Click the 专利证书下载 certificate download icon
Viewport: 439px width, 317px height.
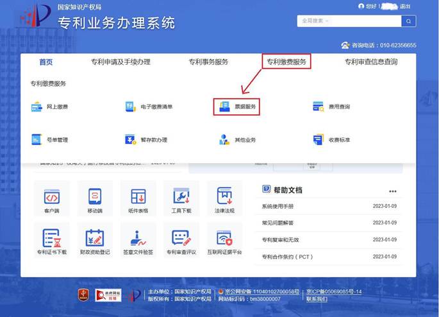coord(51,238)
